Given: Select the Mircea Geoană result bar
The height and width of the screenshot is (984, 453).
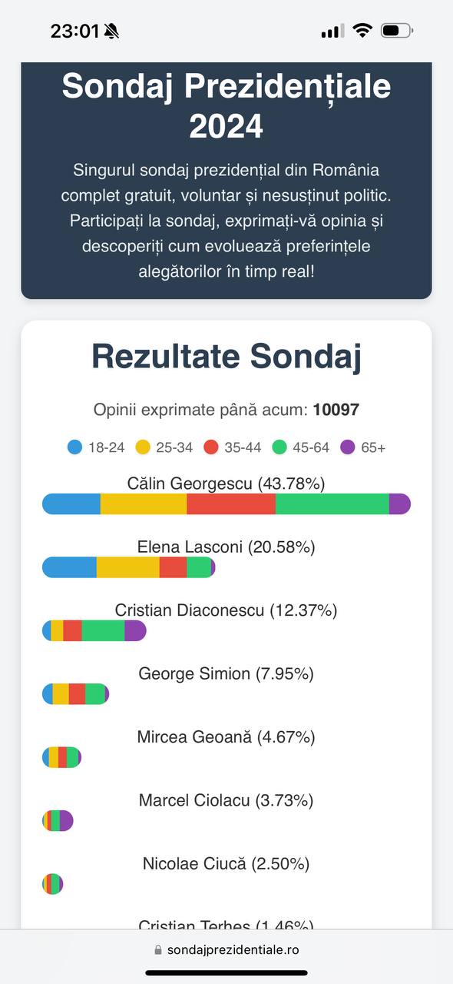Looking at the screenshot, I should click(61, 757).
